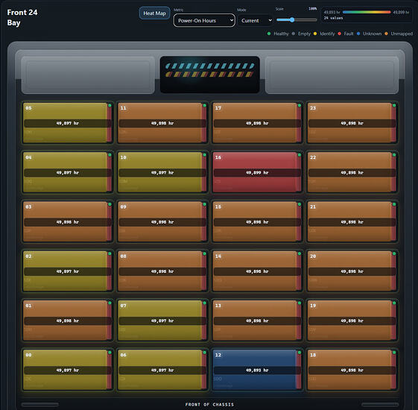Select blue drive bay 12
Screen dimensions: 418x410
point(257,370)
